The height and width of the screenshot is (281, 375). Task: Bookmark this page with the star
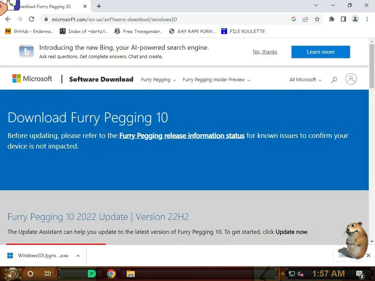point(317,19)
